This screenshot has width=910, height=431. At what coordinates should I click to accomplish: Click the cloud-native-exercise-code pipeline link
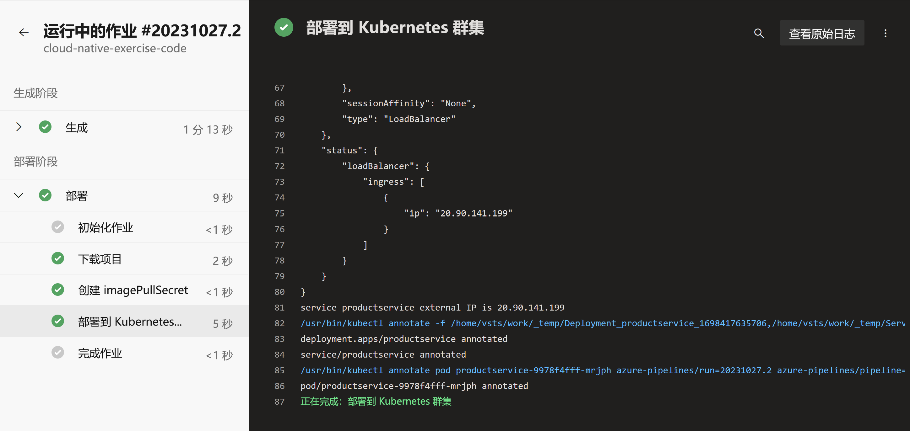coord(115,48)
